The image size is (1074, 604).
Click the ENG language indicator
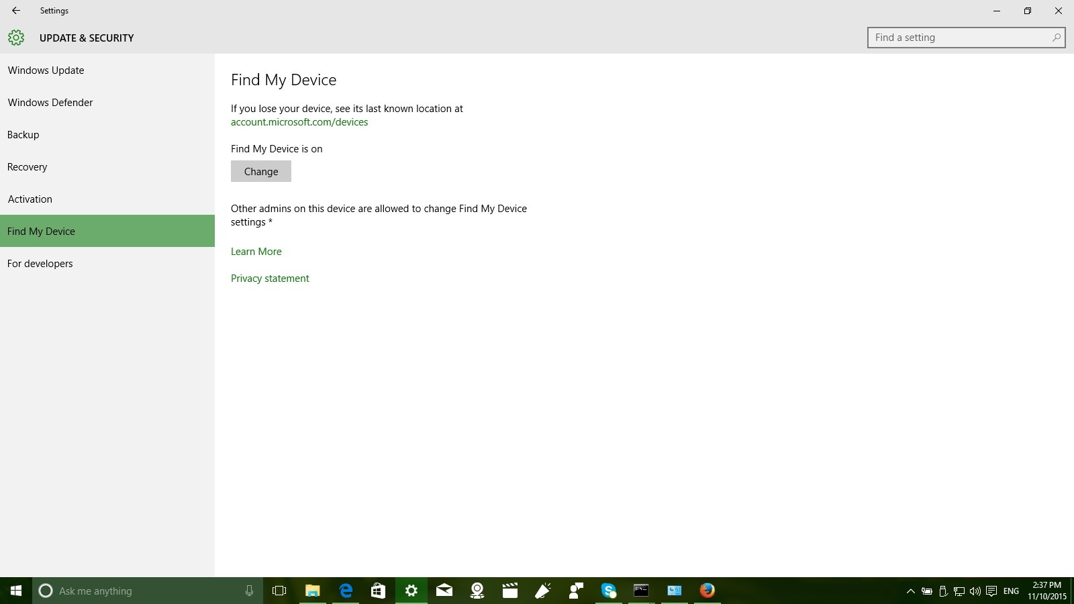pyautogui.click(x=1011, y=591)
